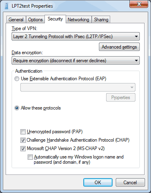The width and height of the screenshot is (151, 193).
Task: Open Advanced settings for the VPN
Action: 119,47
